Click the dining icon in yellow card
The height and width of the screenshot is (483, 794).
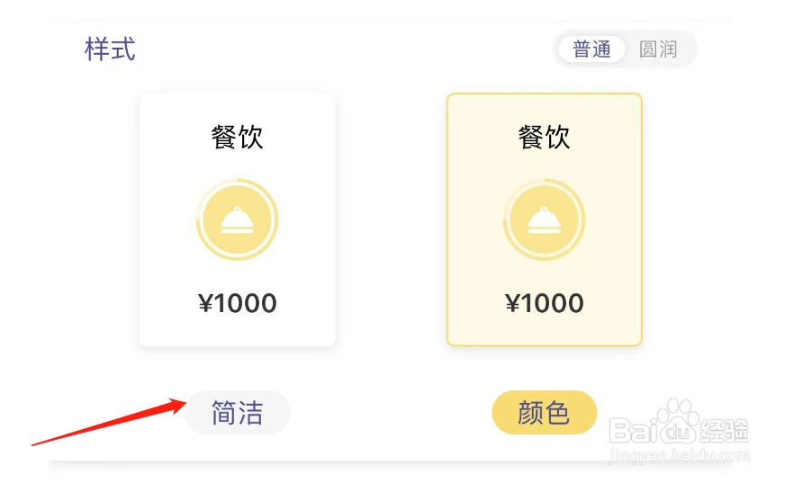[545, 220]
